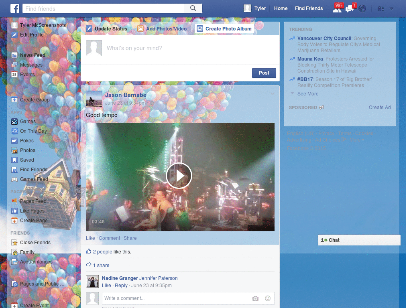Open the messages notification icon
This screenshot has height=308, width=411.
point(350,9)
